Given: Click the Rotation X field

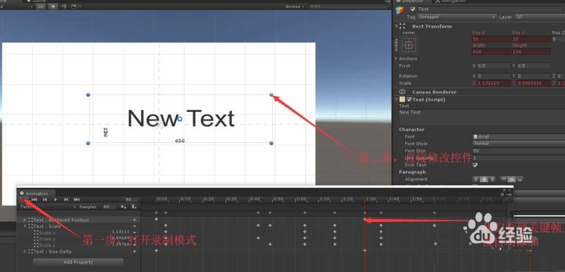Looking at the screenshot, I should pos(494,76).
